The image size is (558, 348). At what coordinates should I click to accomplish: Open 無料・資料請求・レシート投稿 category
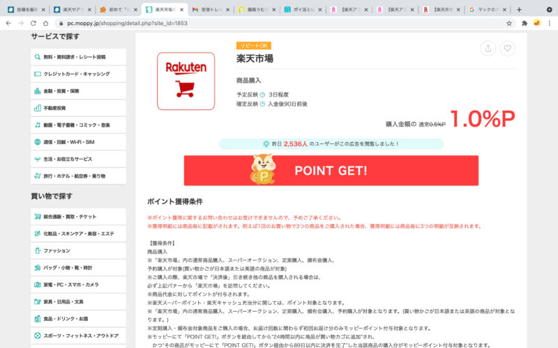click(78, 57)
